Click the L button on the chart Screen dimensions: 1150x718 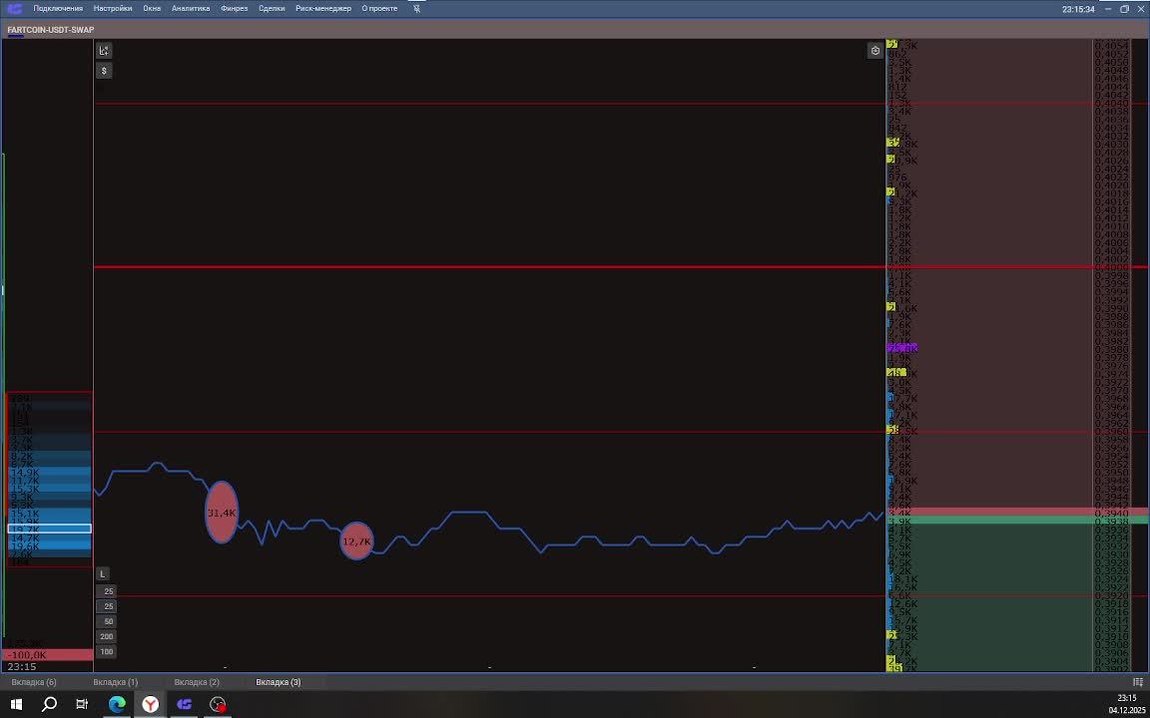103,573
